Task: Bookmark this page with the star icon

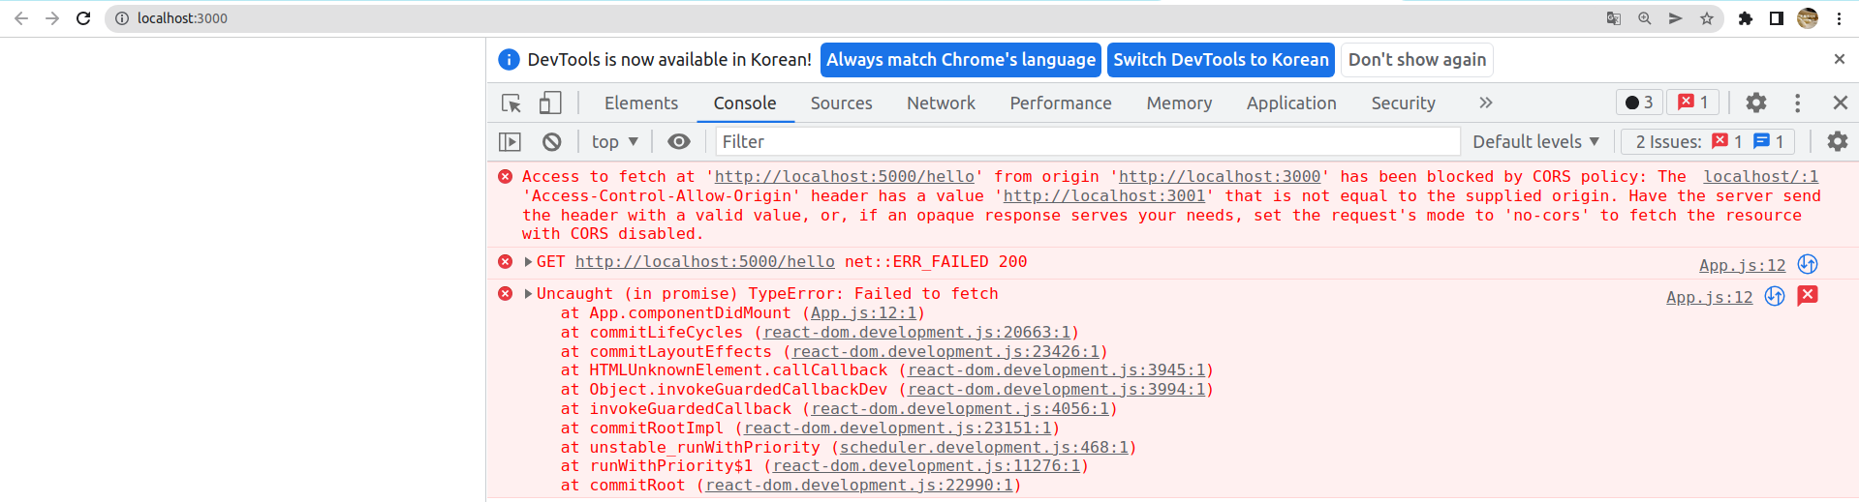Action: click(x=1706, y=18)
